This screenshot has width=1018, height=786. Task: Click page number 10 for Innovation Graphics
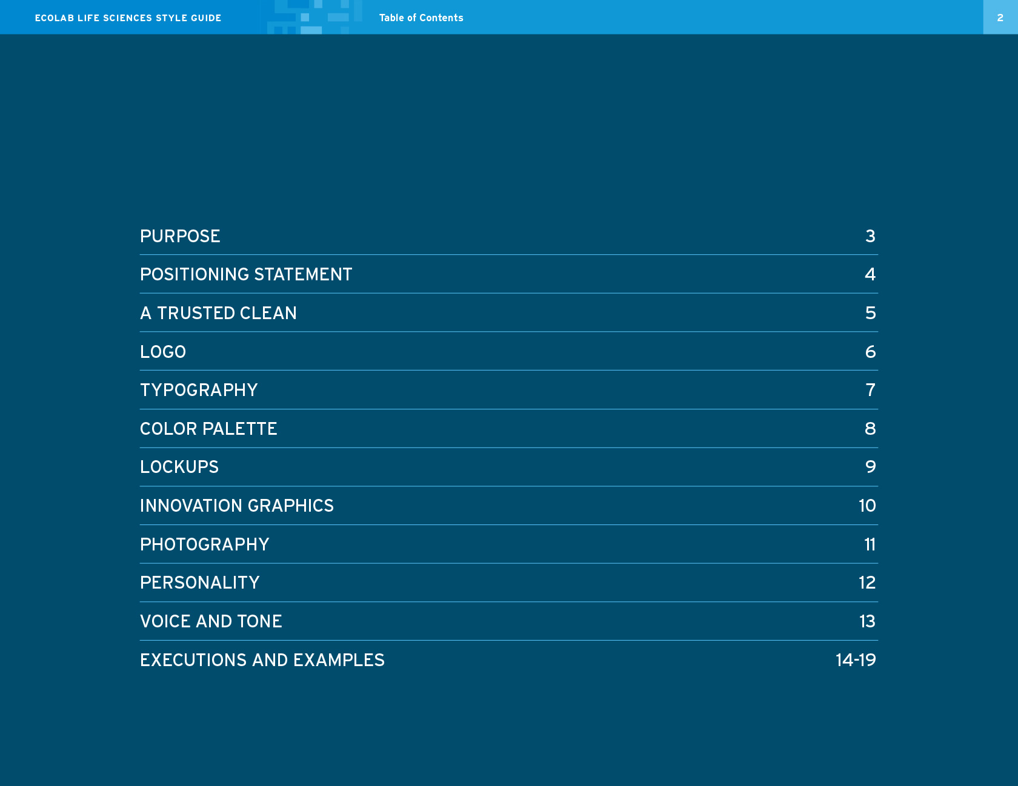click(867, 506)
